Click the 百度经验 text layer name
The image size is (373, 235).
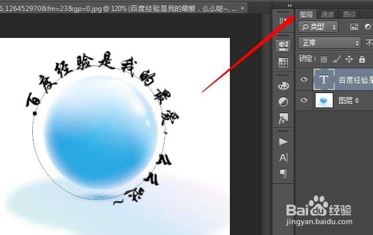coord(356,80)
